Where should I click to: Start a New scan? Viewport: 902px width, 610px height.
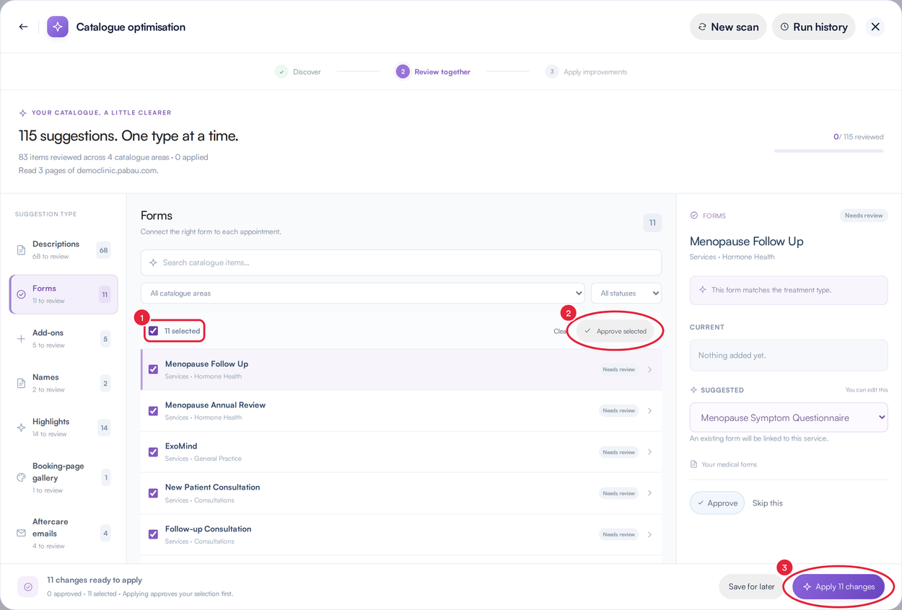click(x=728, y=27)
